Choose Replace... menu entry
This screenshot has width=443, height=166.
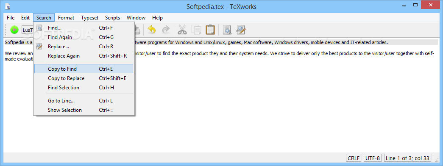click(x=84, y=46)
